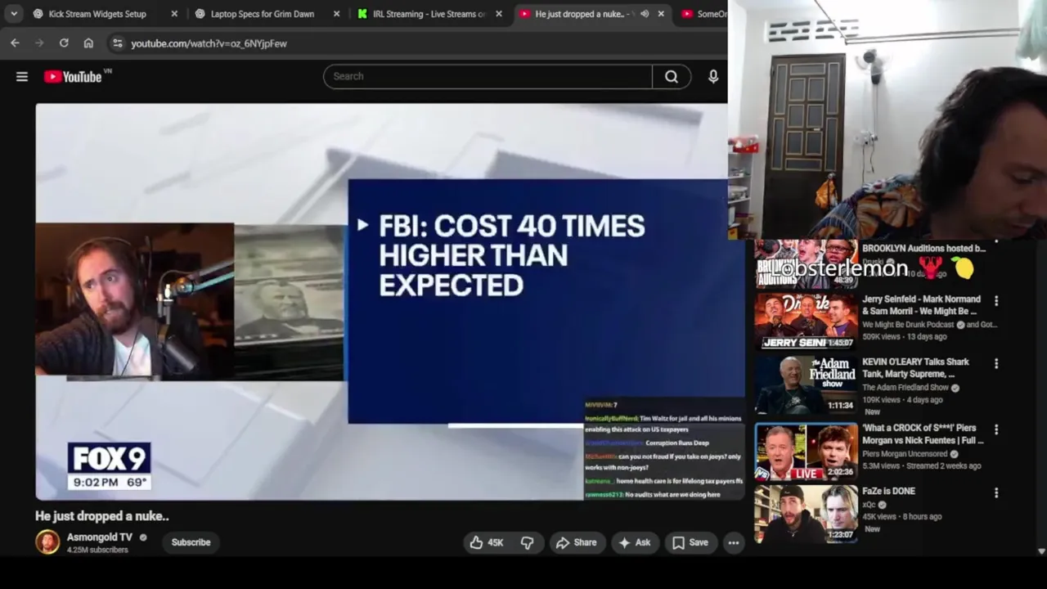Share the video
The width and height of the screenshot is (1047, 589).
click(x=577, y=542)
